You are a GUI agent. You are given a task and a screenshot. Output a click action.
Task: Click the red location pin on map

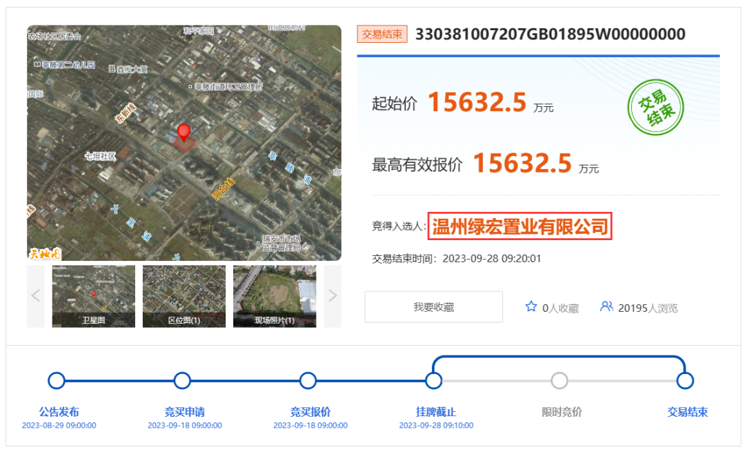tap(183, 132)
